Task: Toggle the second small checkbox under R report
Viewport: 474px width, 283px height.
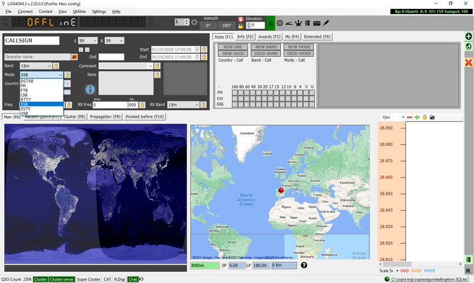Action: (x=87, y=50)
